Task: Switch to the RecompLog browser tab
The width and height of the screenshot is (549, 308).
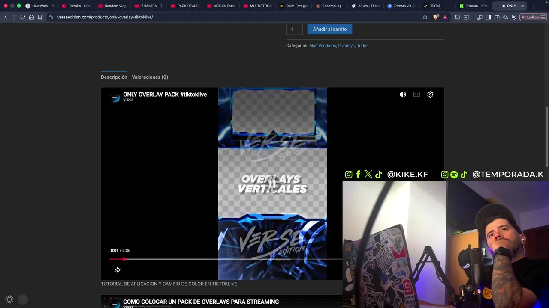Action: point(330,6)
